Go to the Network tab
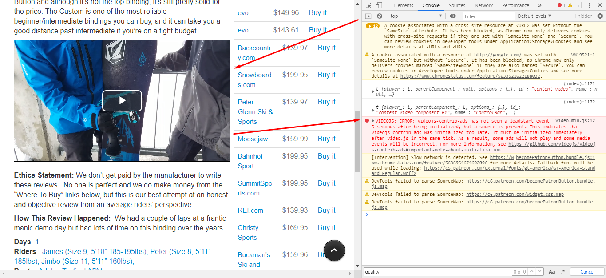606x278 pixels. [x=484, y=5]
